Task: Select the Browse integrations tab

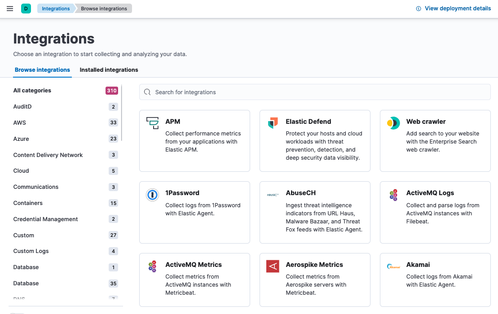Action: tap(42, 70)
